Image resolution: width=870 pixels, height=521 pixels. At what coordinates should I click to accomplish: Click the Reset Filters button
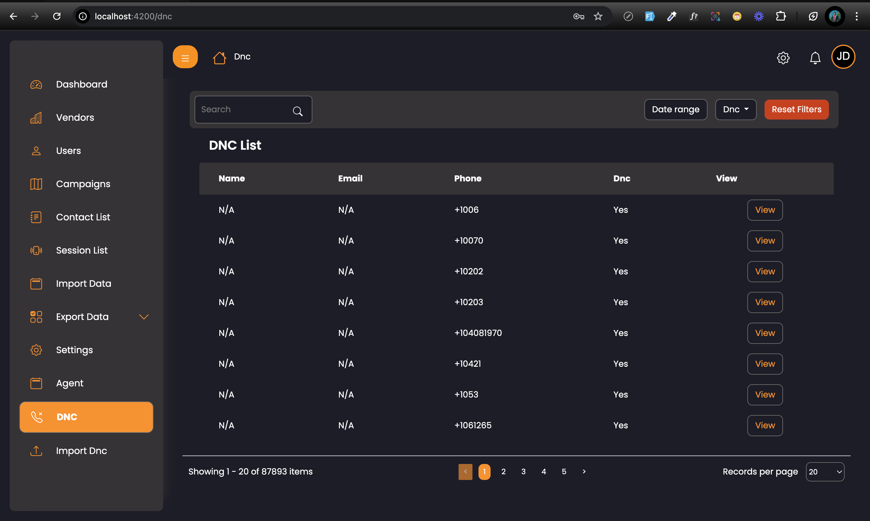coord(796,110)
